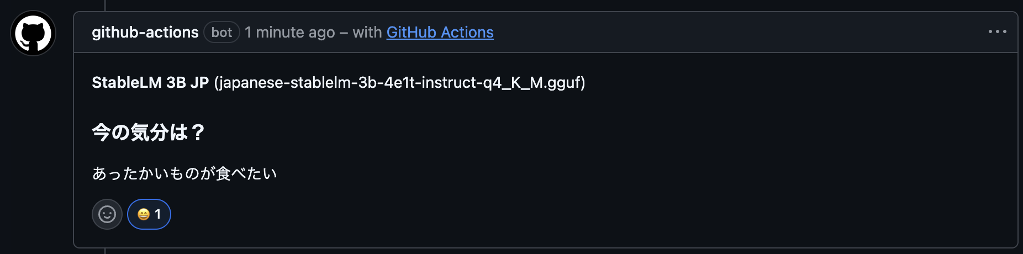Click the reply text あったかいものが食べたい

click(184, 174)
